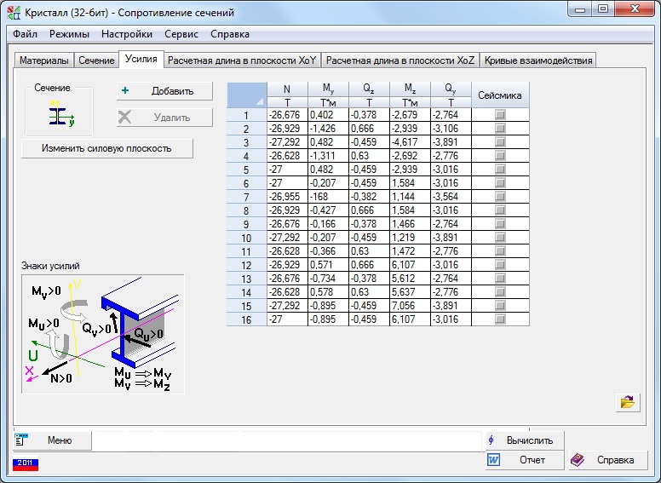Toggle Сейсмика checkbox in row 7

500,195
